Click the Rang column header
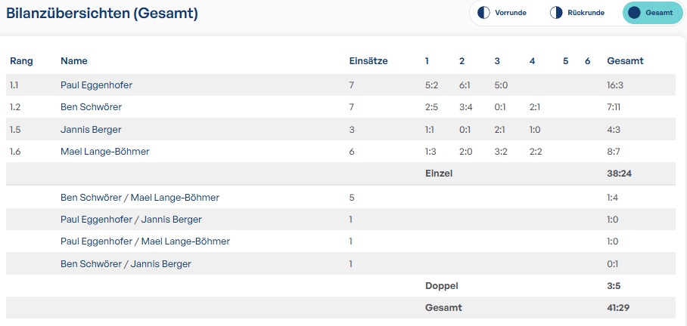The height and width of the screenshot is (326, 687). 21,61
